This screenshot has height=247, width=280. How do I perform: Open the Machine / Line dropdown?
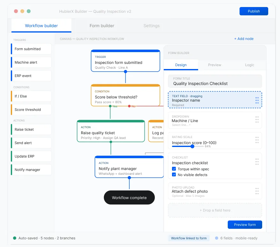tap(215, 120)
